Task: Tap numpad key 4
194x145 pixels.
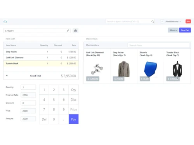Action: tap(44, 99)
